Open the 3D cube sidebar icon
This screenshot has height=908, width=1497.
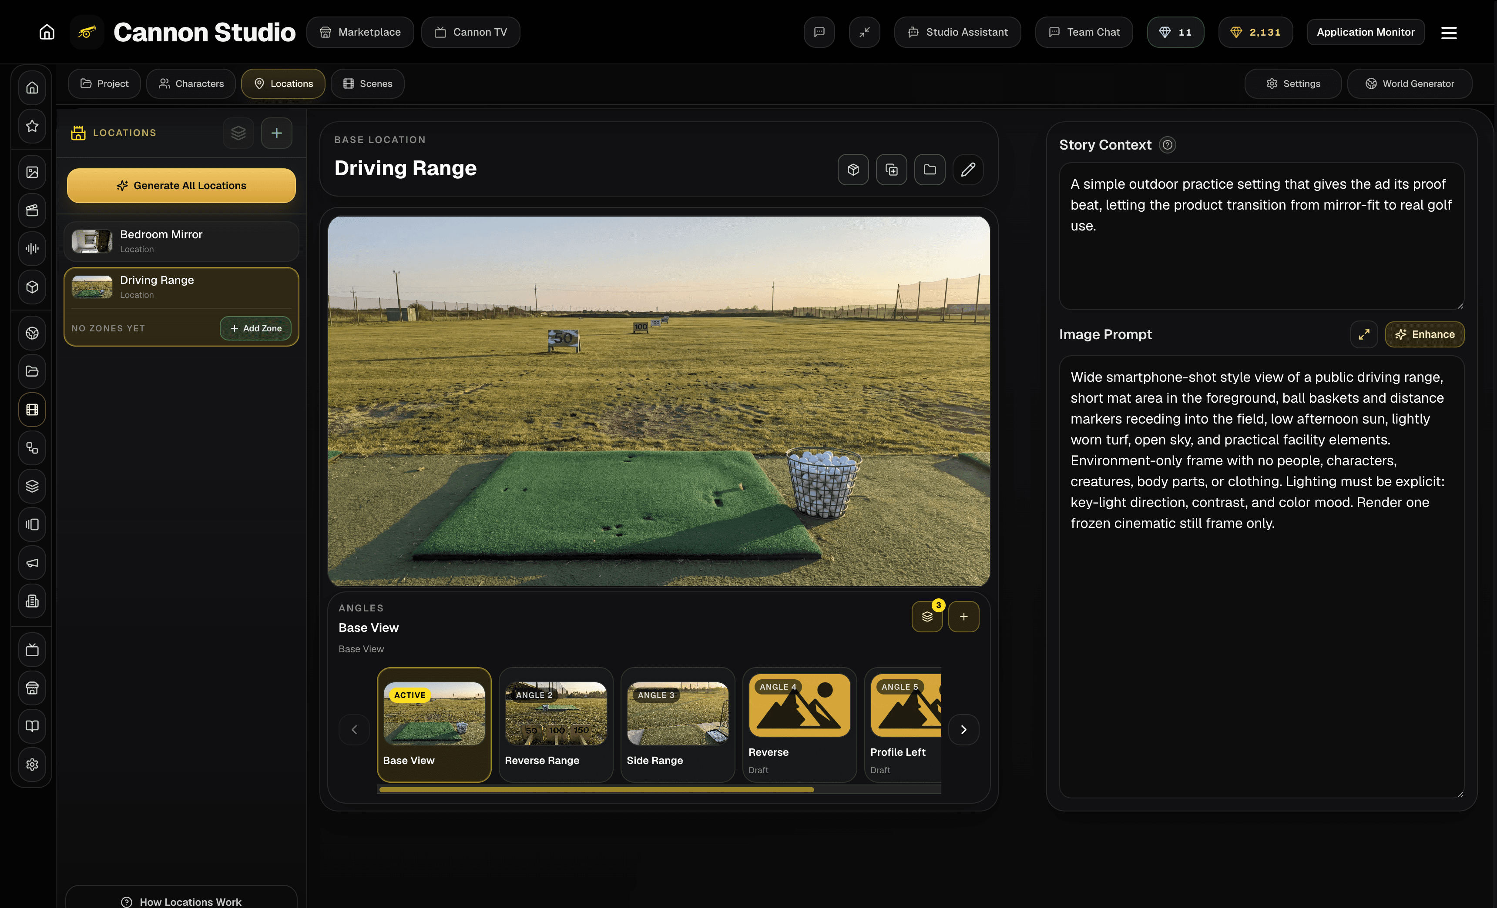tap(32, 287)
